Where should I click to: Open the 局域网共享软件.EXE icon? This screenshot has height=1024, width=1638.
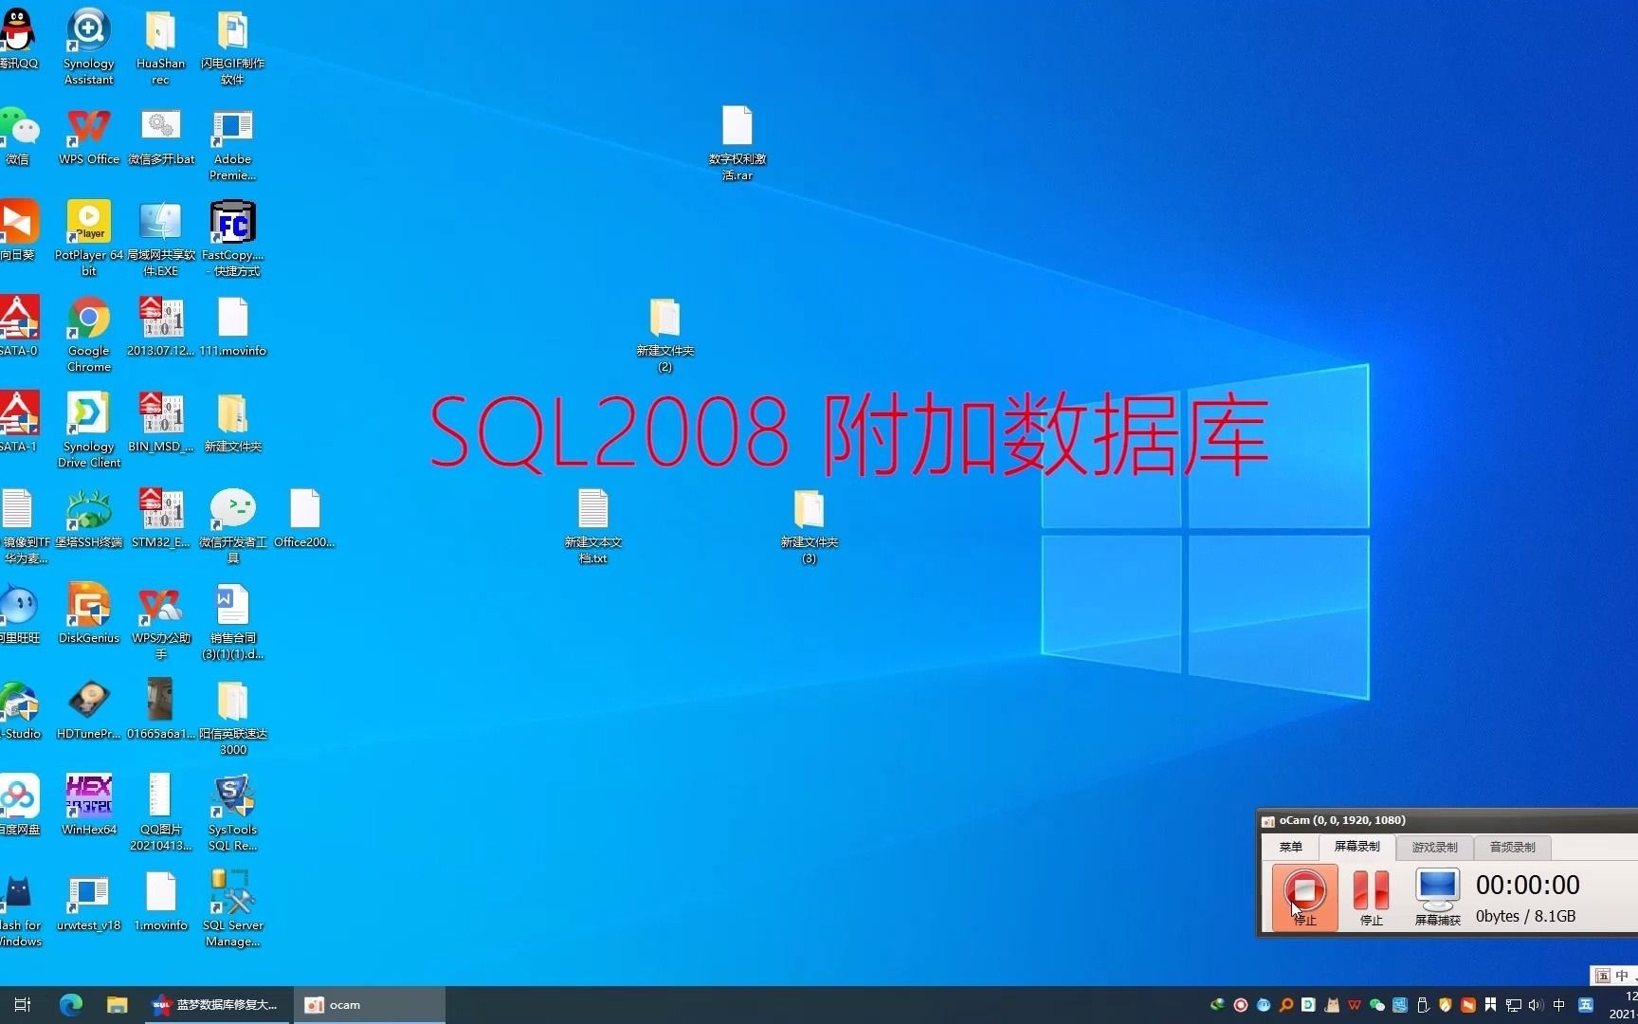(x=160, y=237)
